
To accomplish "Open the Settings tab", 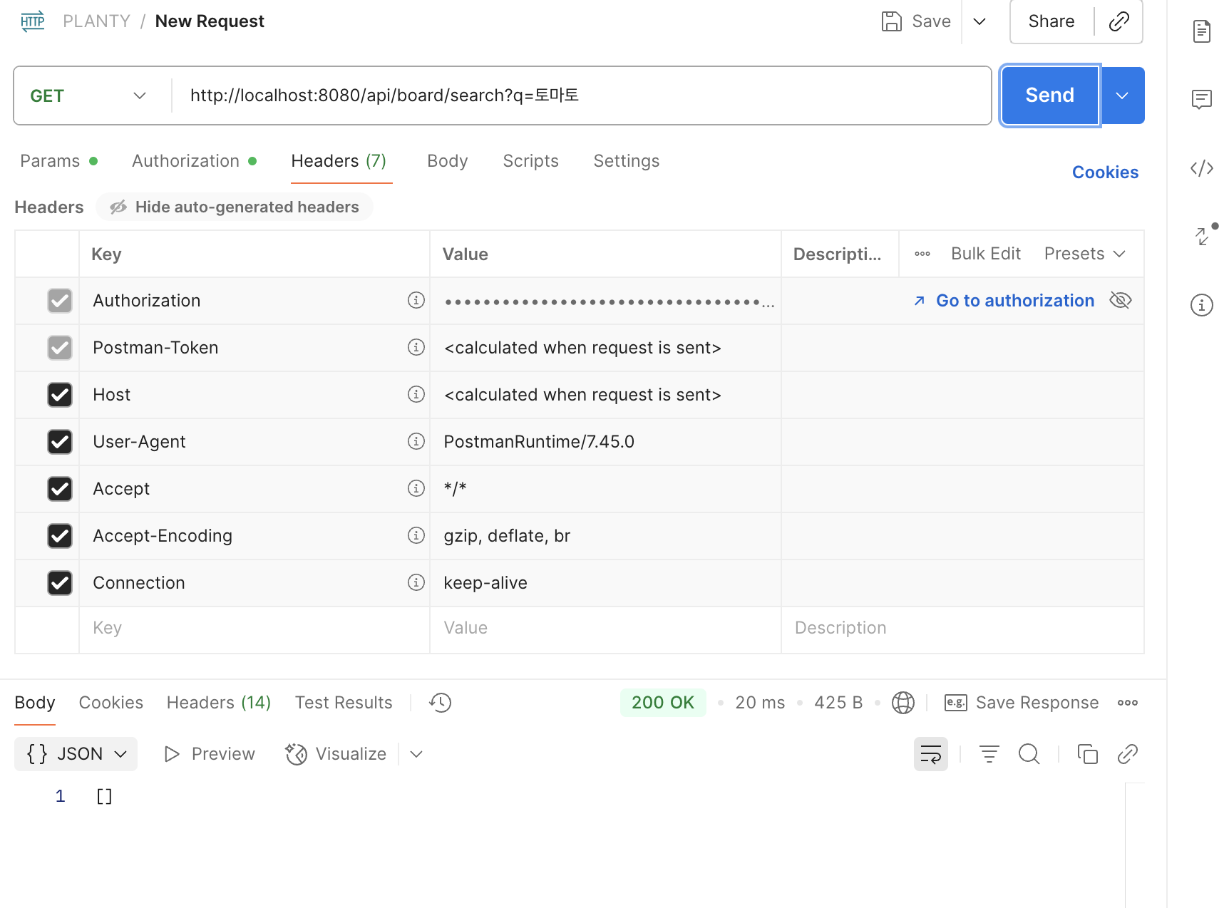I will tap(627, 161).
